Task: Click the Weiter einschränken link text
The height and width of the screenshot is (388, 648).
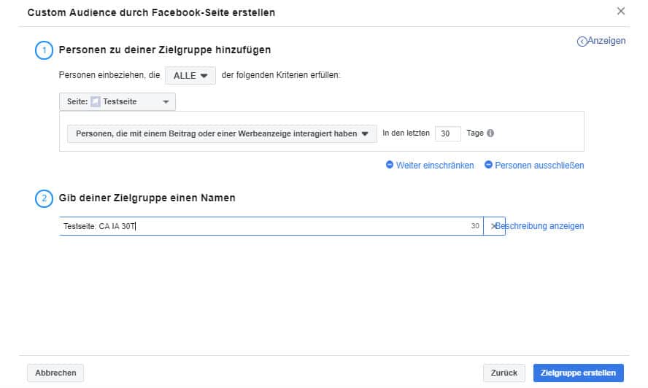Action: tap(435, 165)
